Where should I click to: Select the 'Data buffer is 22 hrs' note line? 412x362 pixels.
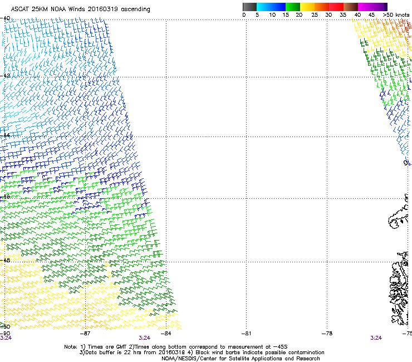pyautogui.click(x=202, y=353)
